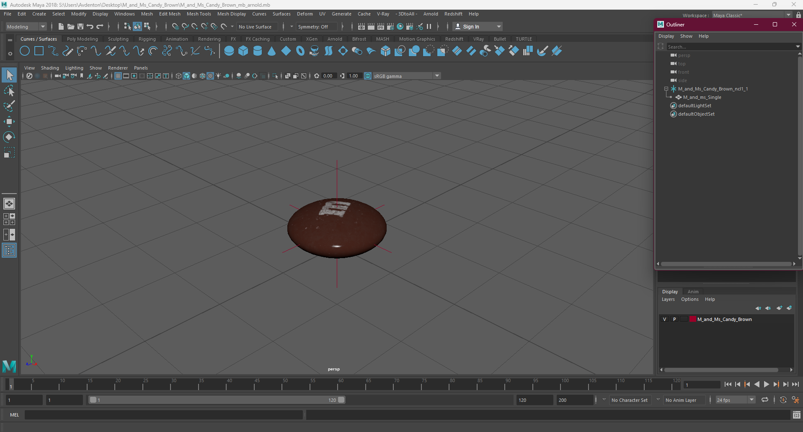Click the range slider end handle
The image size is (803, 432).
point(341,400)
